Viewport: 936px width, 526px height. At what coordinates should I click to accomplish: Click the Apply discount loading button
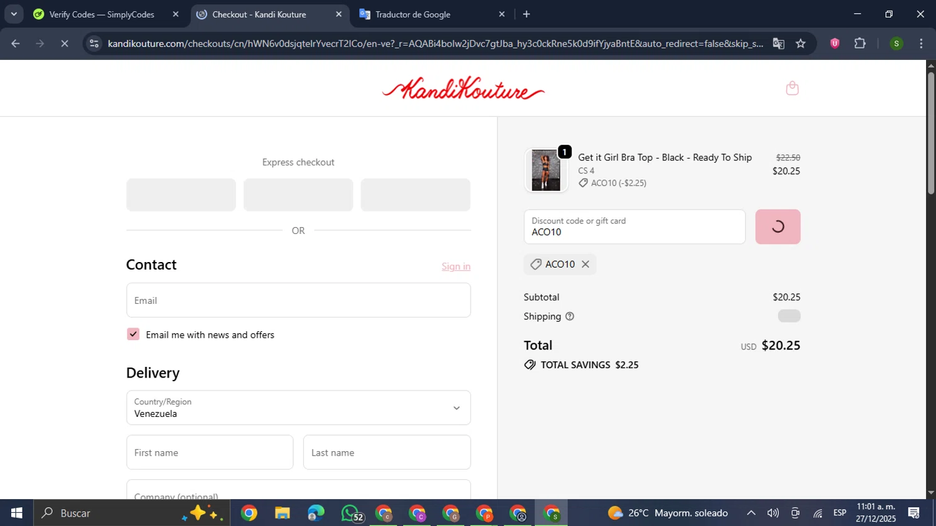[x=778, y=226]
